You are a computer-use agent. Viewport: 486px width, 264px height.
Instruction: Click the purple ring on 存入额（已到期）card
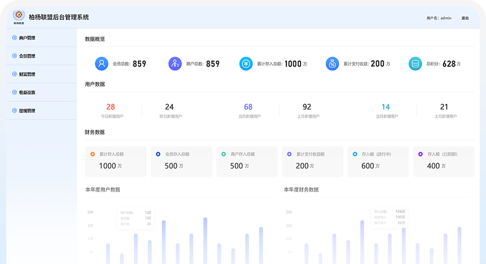420,154
